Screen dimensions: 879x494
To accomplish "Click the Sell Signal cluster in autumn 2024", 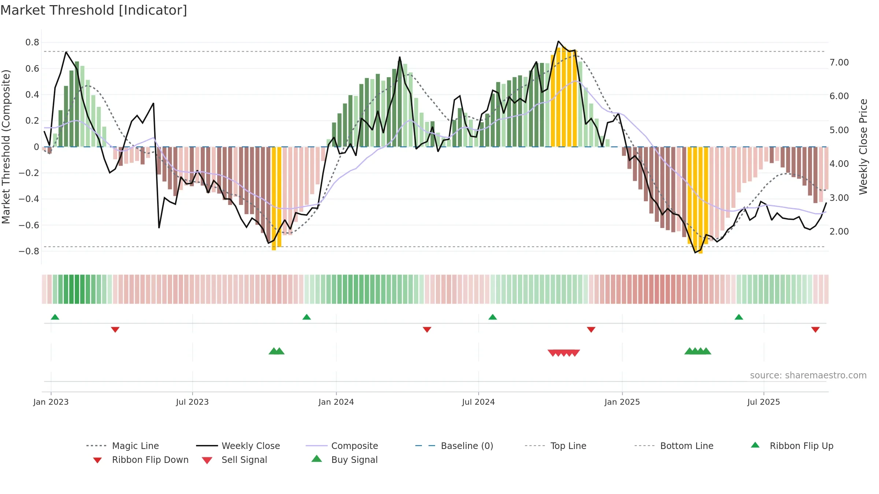I will 564,353.
